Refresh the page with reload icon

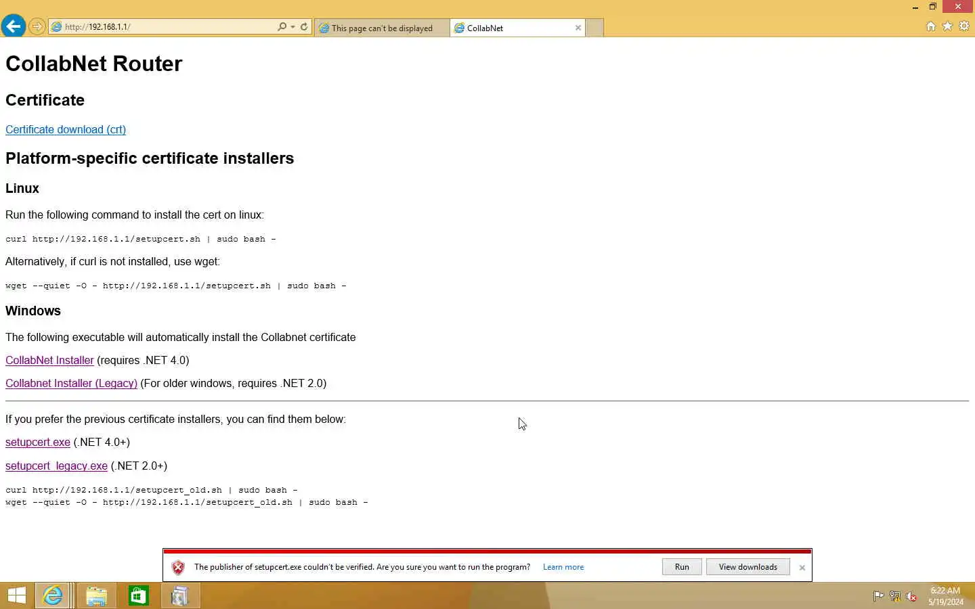tap(304, 27)
